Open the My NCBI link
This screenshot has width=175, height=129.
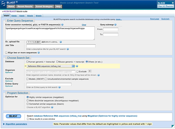tap(161, 3)
